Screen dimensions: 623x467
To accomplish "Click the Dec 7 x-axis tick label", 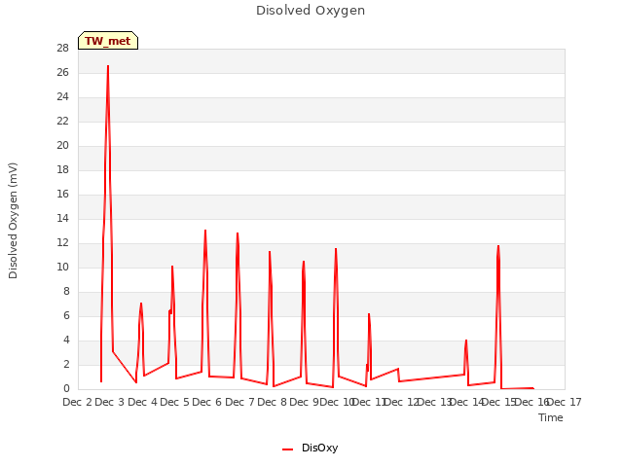I will tap(240, 402).
